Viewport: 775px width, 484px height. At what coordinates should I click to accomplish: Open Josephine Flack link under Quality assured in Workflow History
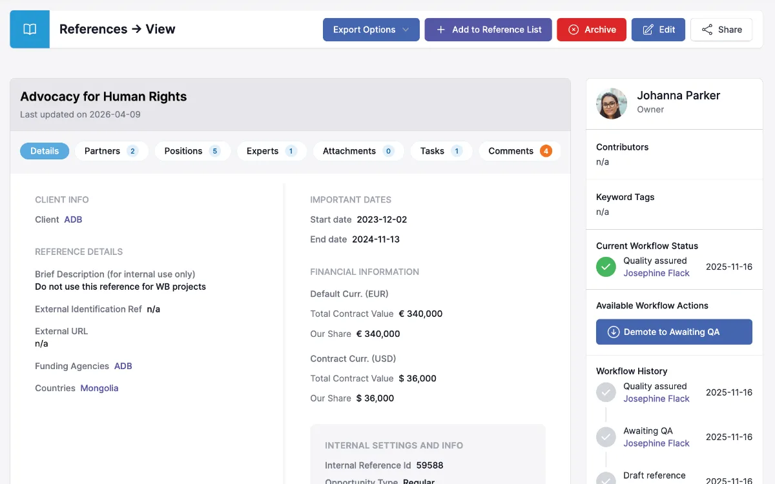point(656,399)
